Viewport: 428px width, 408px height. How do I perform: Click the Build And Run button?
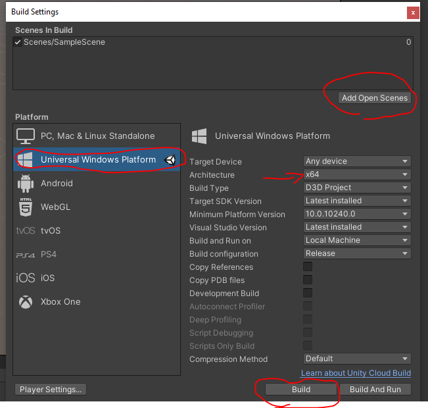tap(375, 390)
